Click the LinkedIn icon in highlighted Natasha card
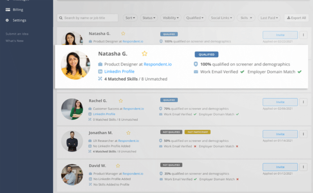 point(100,71)
